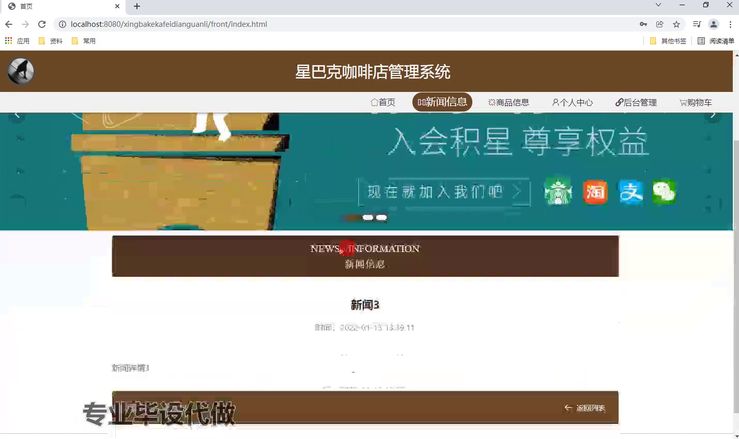
Task: Open 新闻信息 navigation item
Action: [x=442, y=102]
